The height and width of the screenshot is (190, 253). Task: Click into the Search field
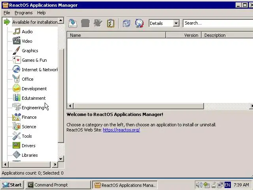(x=218, y=23)
